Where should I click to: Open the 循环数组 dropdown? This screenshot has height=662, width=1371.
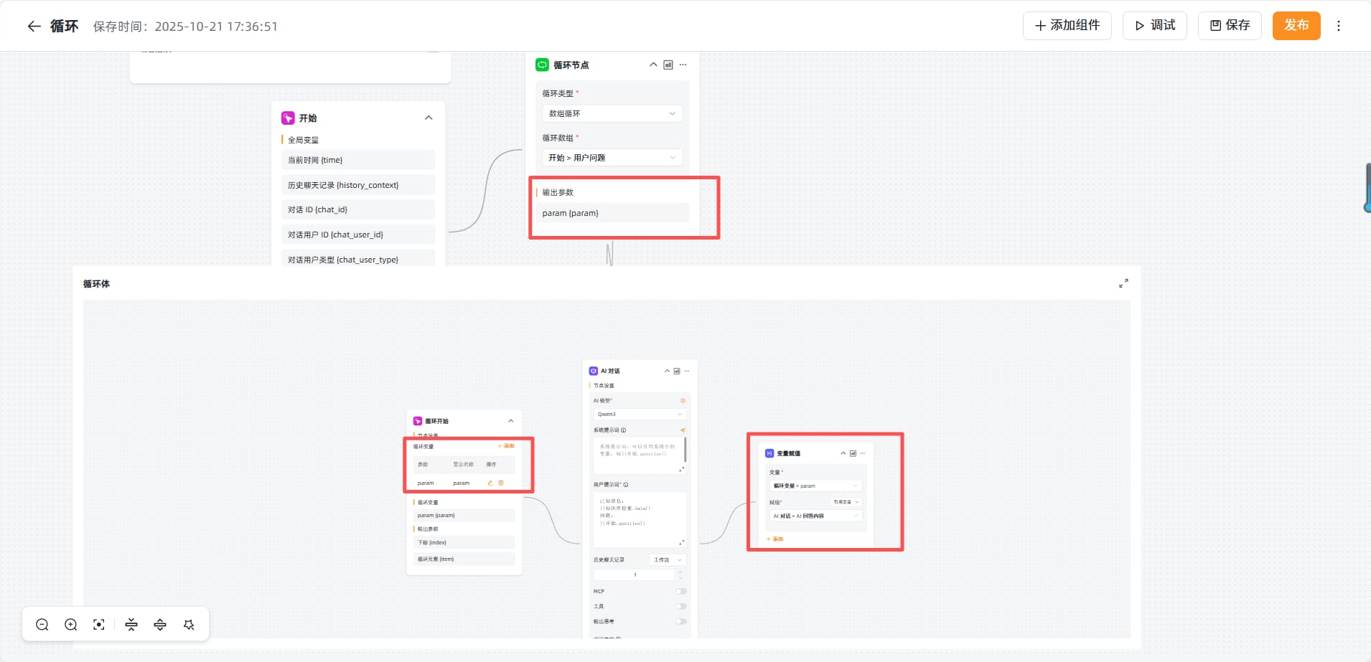pos(612,158)
